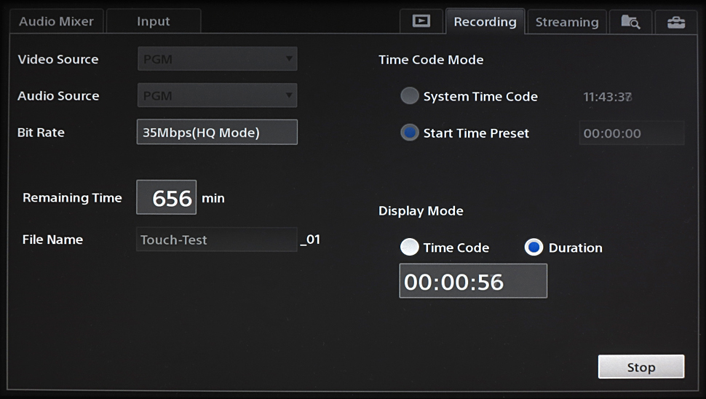The image size is (706, 399).
Task: Click the Start Time Preset 00:00:00 field
Action: (631, 133)
